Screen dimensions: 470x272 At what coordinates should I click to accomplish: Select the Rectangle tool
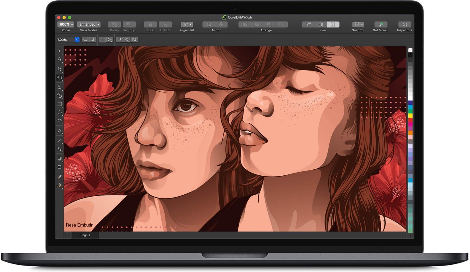pyautogui.click(x=60, y=104)
